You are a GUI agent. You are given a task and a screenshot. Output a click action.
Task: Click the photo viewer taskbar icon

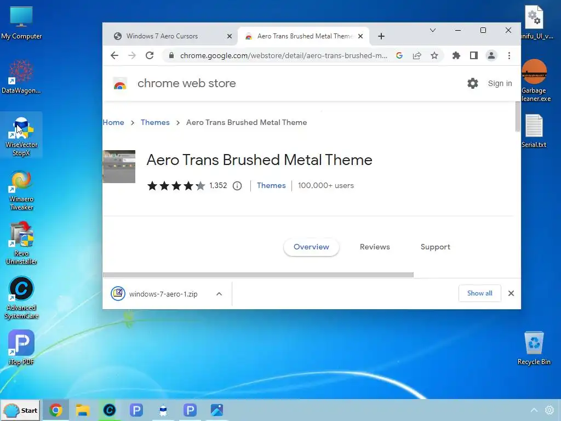(x=217, y=410)
